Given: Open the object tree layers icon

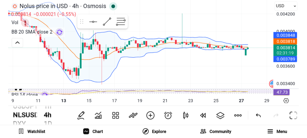Looking at the screenshot, I should [x=220, y=115].
